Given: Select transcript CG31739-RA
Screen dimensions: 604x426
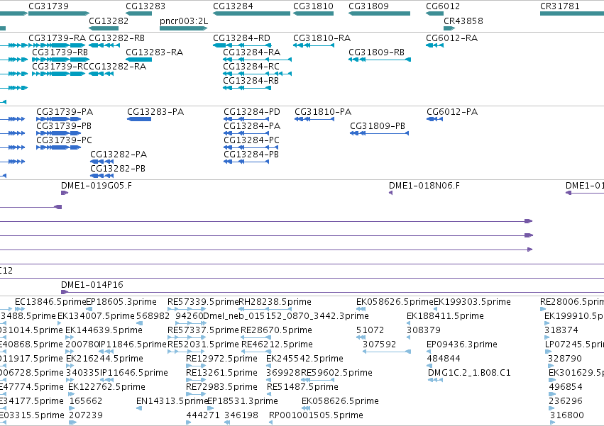Looking at the screenshot, I should [x=57, y=45].
